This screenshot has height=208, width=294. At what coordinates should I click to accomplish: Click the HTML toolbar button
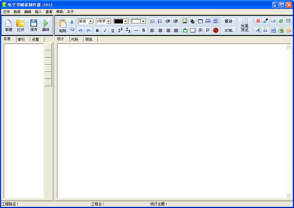click(x=229, y=31)
